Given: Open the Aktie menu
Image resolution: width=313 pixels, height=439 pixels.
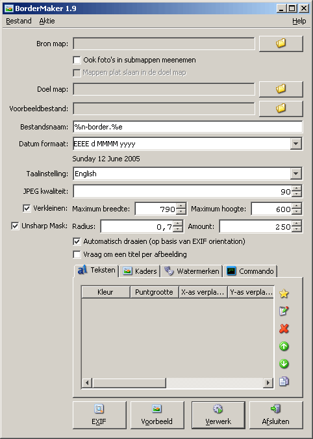Looking at the screenshot, I should pos(47,21).
